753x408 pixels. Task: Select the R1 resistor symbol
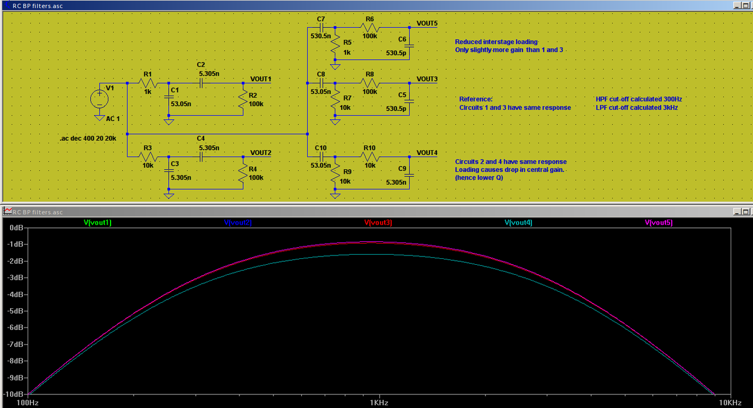tap(148, 83)
